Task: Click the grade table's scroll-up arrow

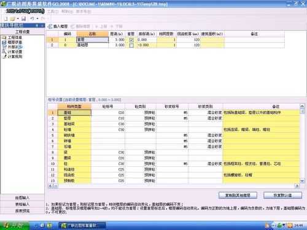Action: [302, 106]
